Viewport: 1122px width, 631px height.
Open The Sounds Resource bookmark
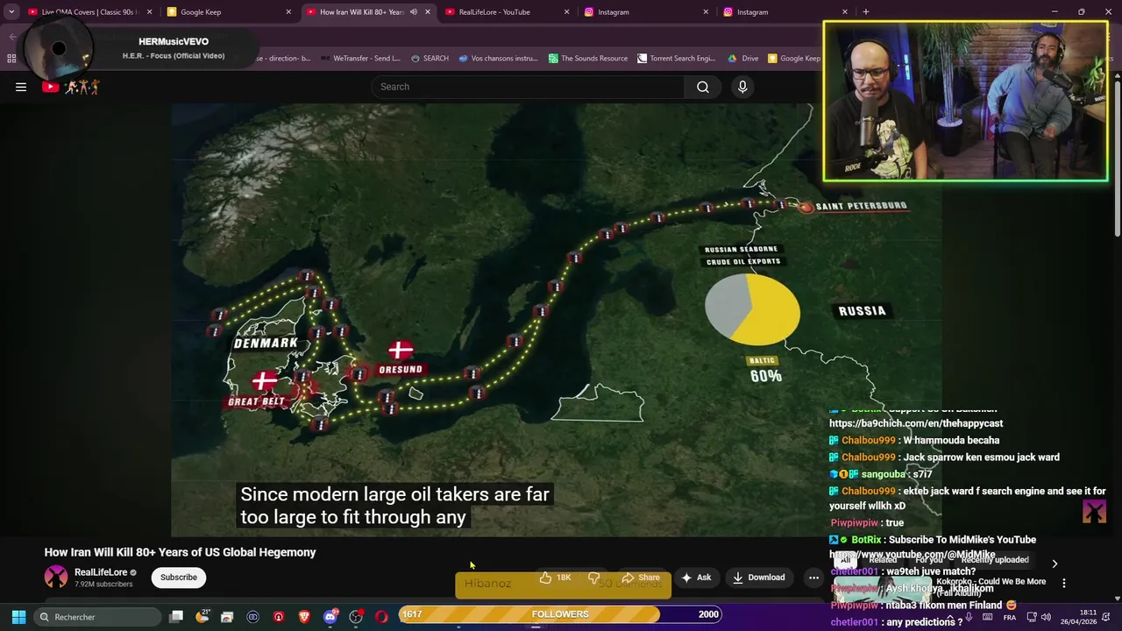(588, 59)
